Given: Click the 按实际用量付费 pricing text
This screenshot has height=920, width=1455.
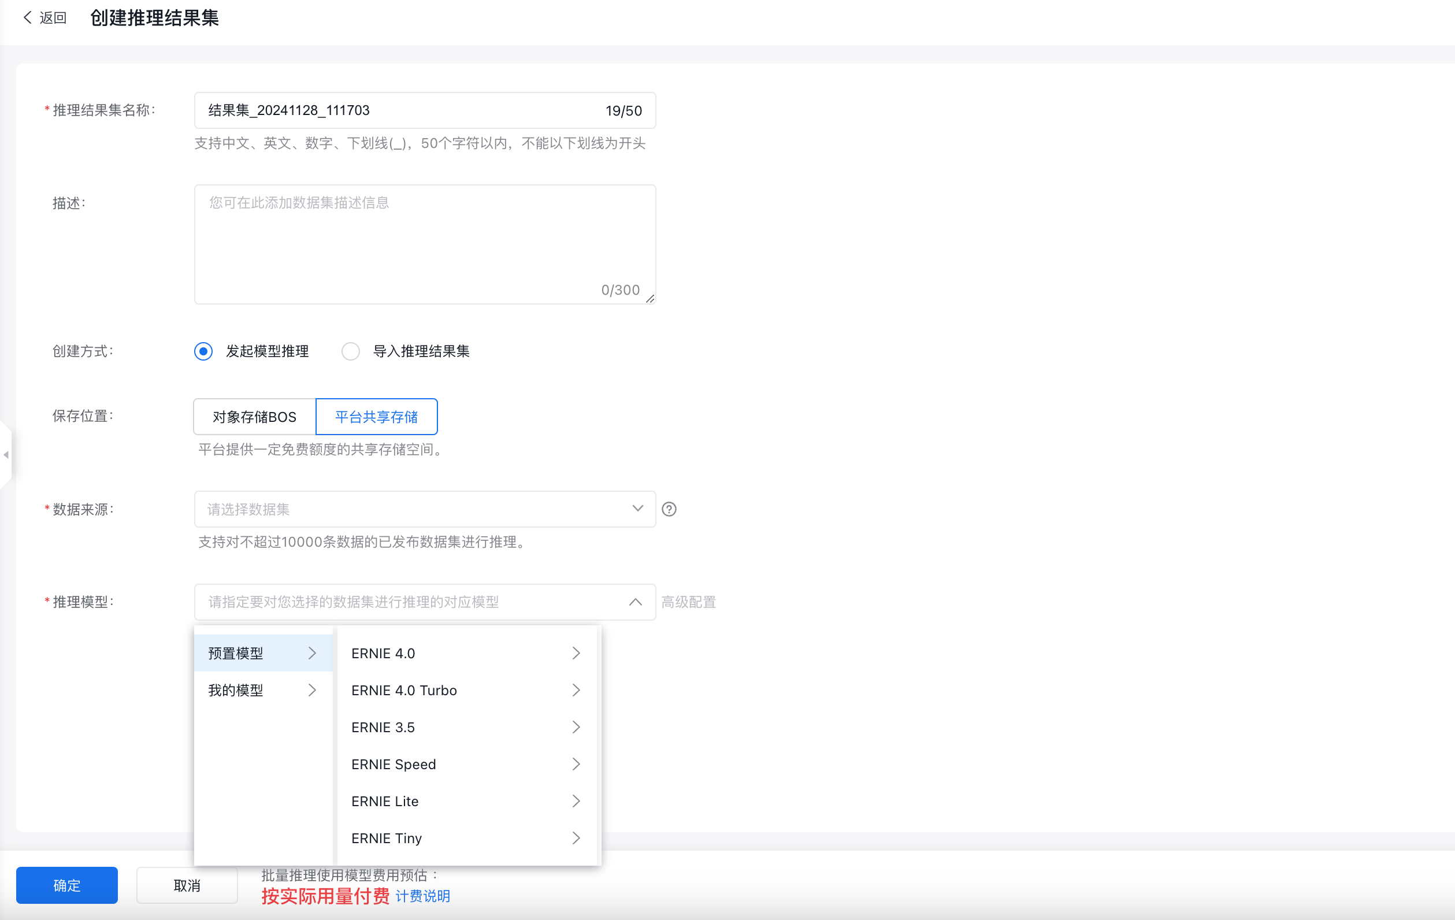Looking at the screenshot, I should (326, 896).
